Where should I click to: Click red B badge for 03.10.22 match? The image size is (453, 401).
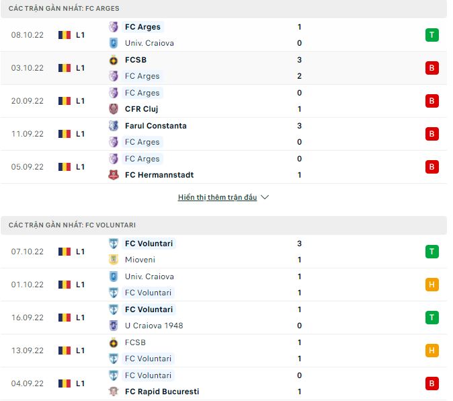click(x=432, y=68)
